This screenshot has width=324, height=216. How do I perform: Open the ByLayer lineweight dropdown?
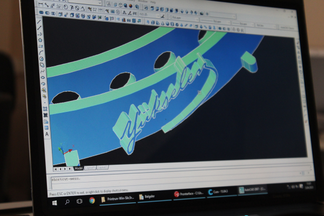coord(243,24)
